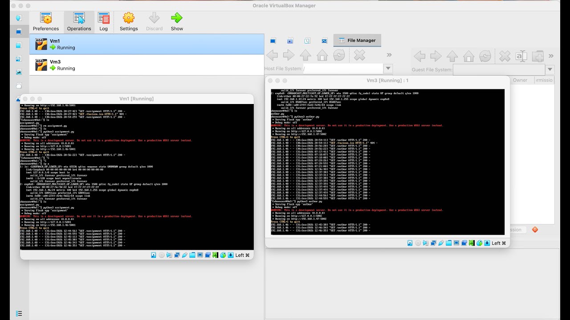
Task: Click inside the Vm1 terminal screen
Action: [x=137, y=177]
